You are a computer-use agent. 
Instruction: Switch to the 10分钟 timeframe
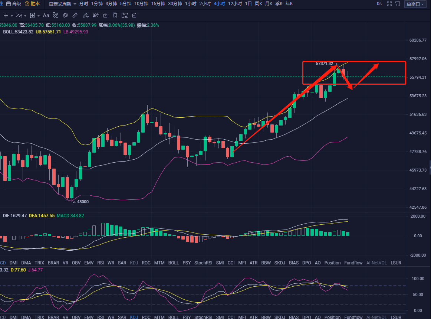tap(141, 4)
